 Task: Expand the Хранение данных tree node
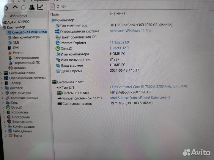pyautogui.click(x=3, y=98)
